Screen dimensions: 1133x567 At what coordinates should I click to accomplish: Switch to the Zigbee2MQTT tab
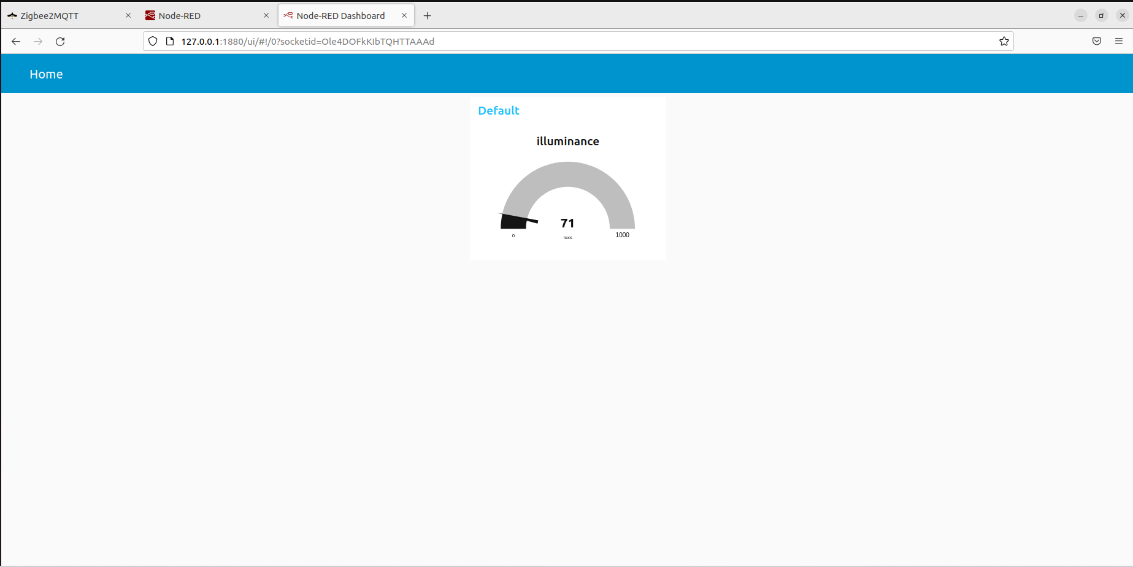click(x=70, y=15)
